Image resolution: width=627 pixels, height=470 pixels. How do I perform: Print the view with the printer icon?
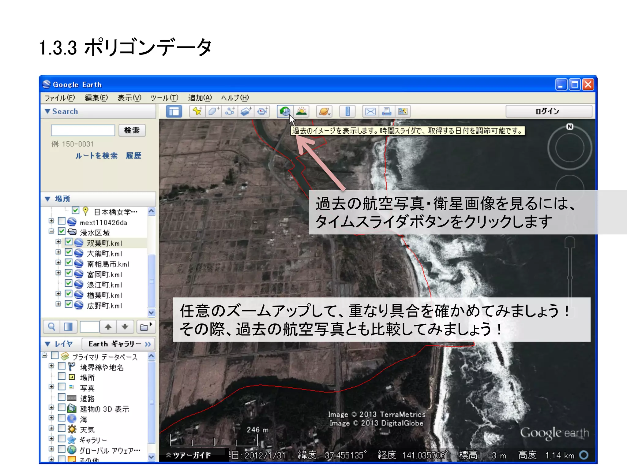click(x=387, y=111)
